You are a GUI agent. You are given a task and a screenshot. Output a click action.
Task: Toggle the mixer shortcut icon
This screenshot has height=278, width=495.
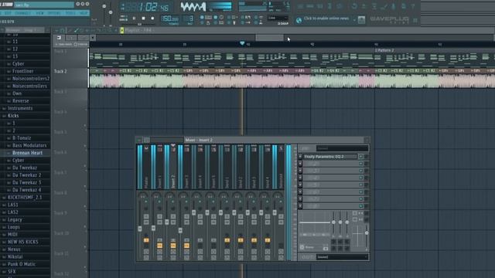coord(340,6)
